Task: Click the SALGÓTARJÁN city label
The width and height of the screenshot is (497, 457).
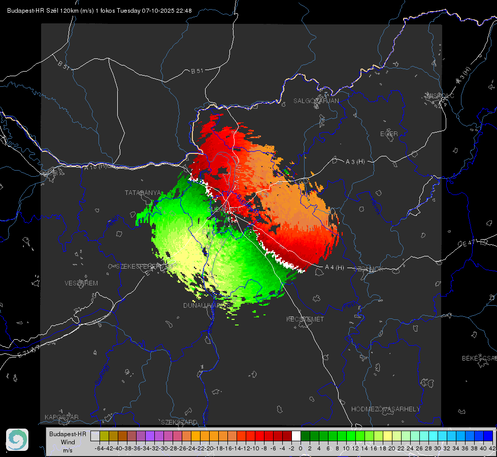Action: click(x=316, y=101)
